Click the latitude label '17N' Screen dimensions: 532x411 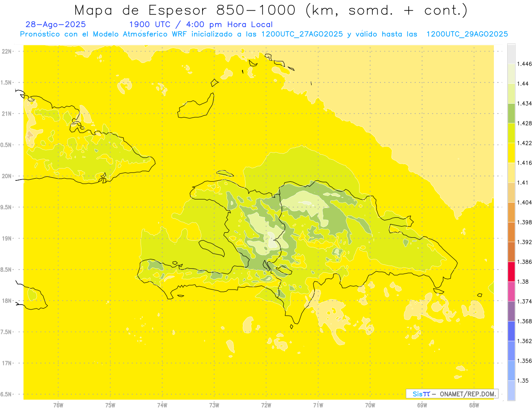7,363
